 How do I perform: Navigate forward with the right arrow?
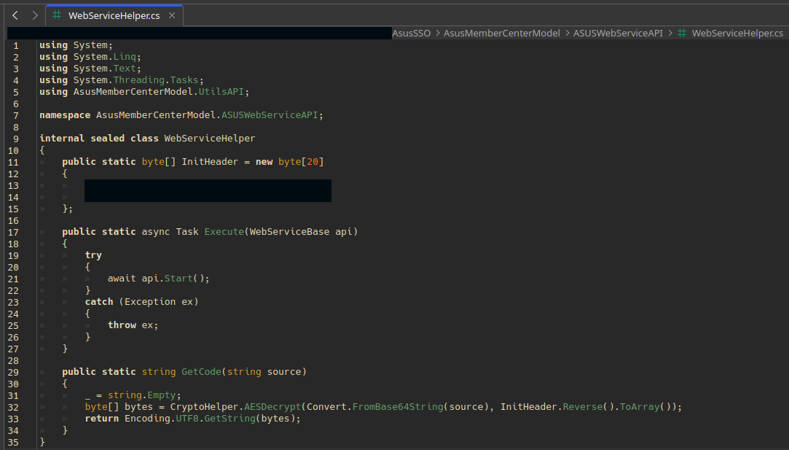(x=35, y=15)
